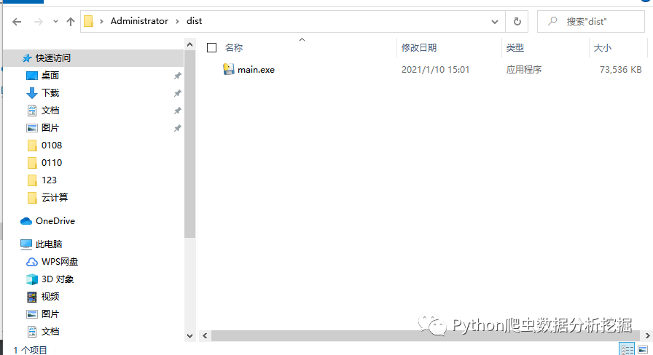Refresh the dist folder
The height and width of the screenshot is (355, 653).
click(517, 21)
